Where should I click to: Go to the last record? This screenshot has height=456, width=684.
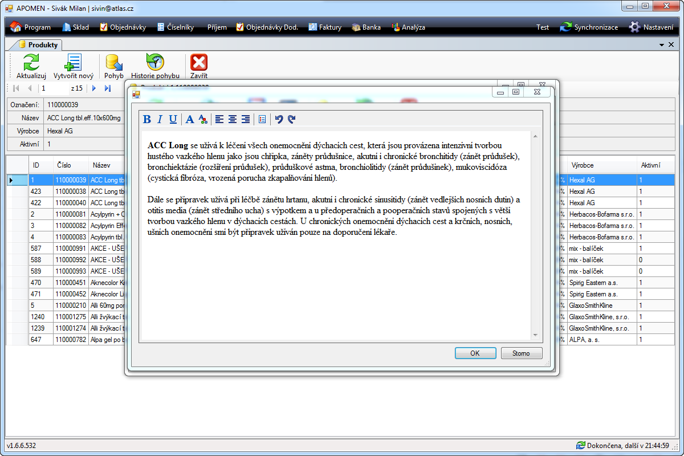[108, 88]
